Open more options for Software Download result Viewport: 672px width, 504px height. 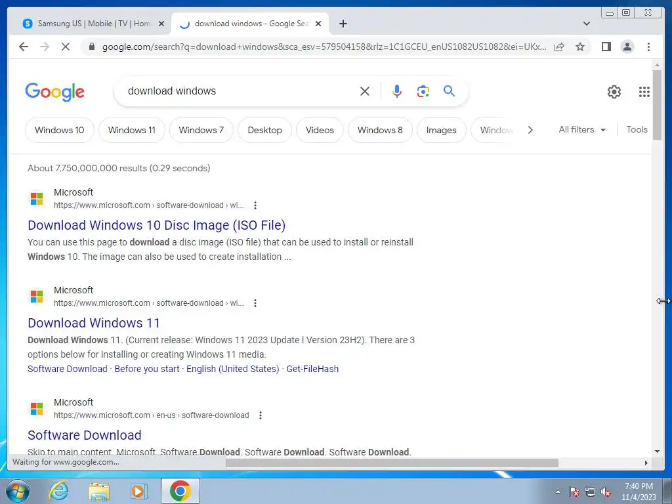[260, 415]
